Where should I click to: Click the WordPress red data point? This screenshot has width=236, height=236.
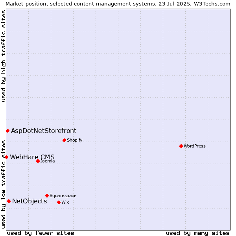tap(181, 146)
